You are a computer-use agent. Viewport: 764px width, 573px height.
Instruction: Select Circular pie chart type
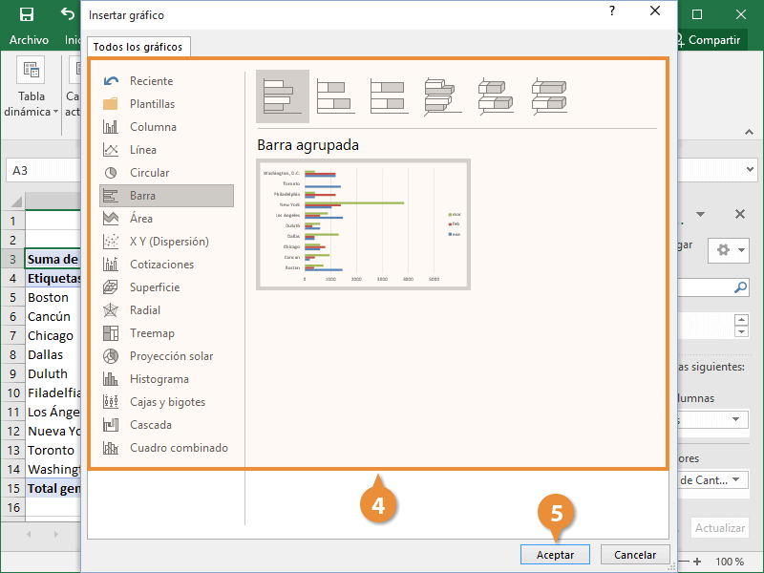(x=149, y=173)
